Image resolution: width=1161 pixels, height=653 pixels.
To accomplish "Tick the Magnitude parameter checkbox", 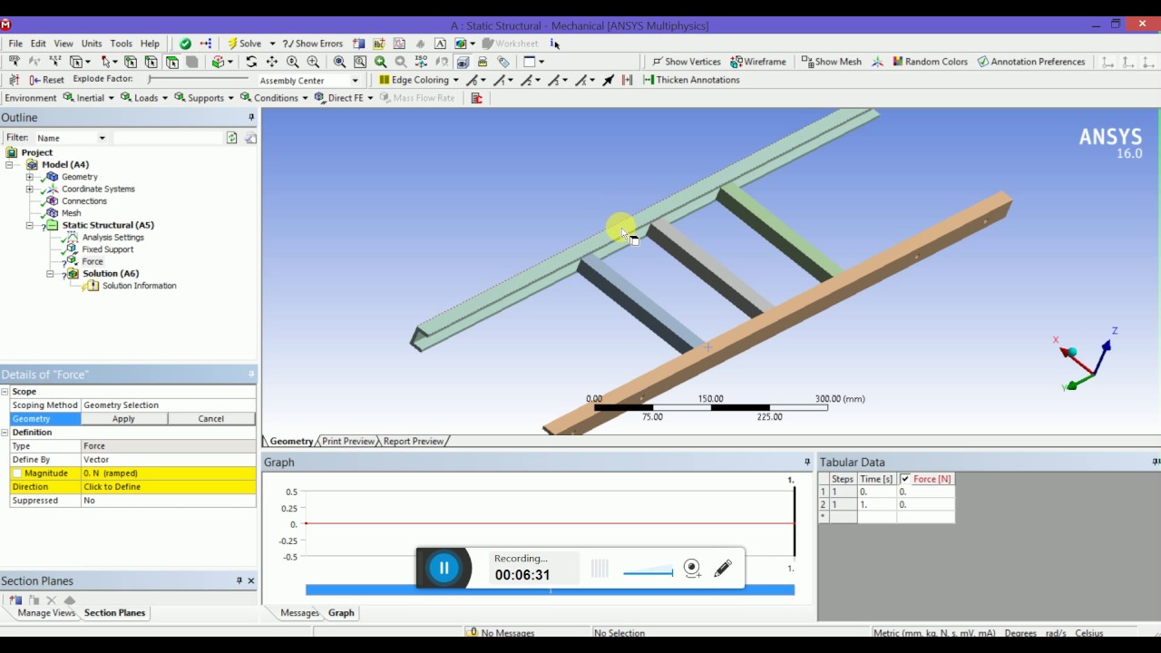I will [x=17, y=473].
